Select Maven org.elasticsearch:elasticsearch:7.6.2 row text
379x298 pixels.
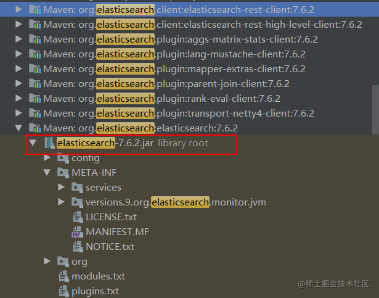[x=141, y=128]
